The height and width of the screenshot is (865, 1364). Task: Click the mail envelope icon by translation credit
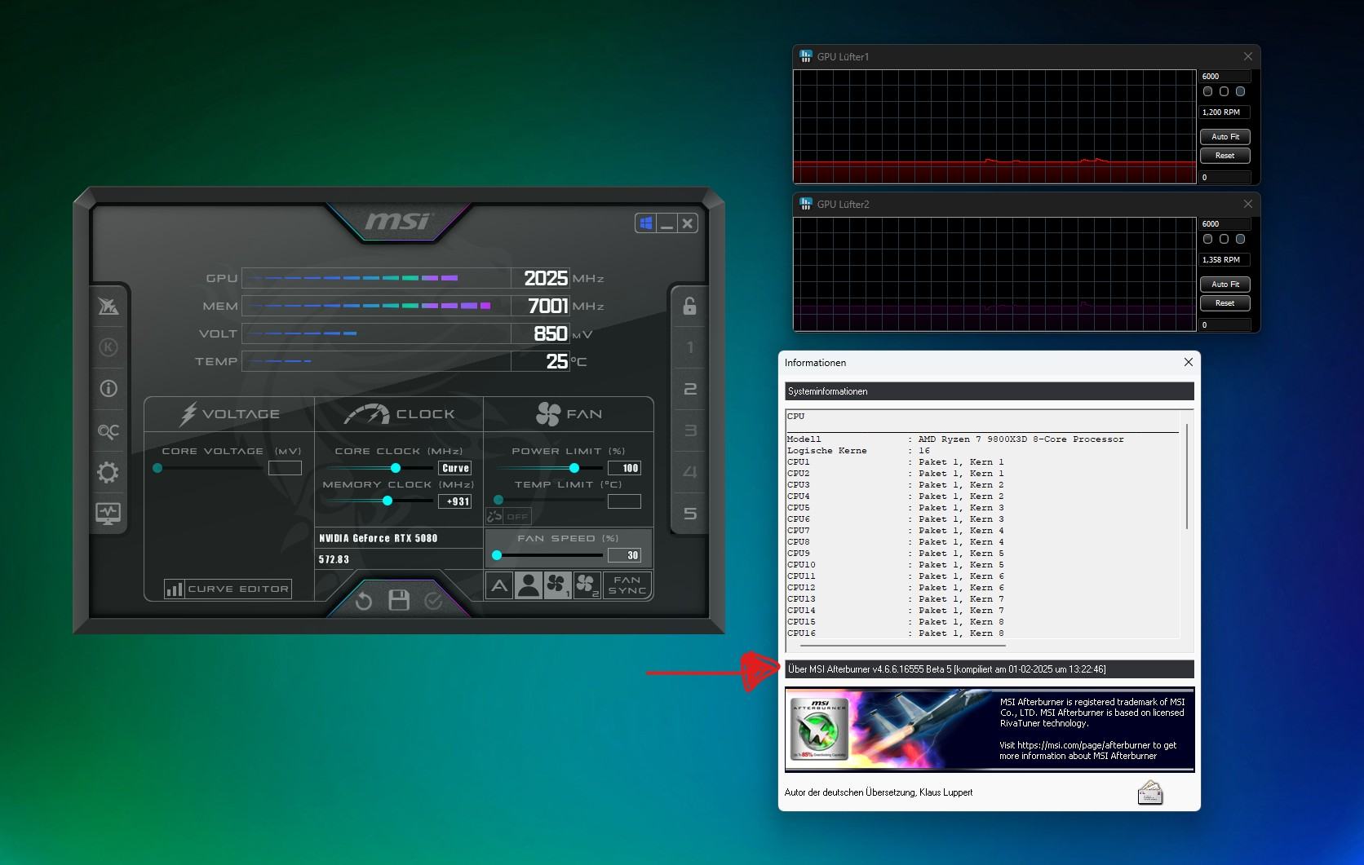point(1150,792)
